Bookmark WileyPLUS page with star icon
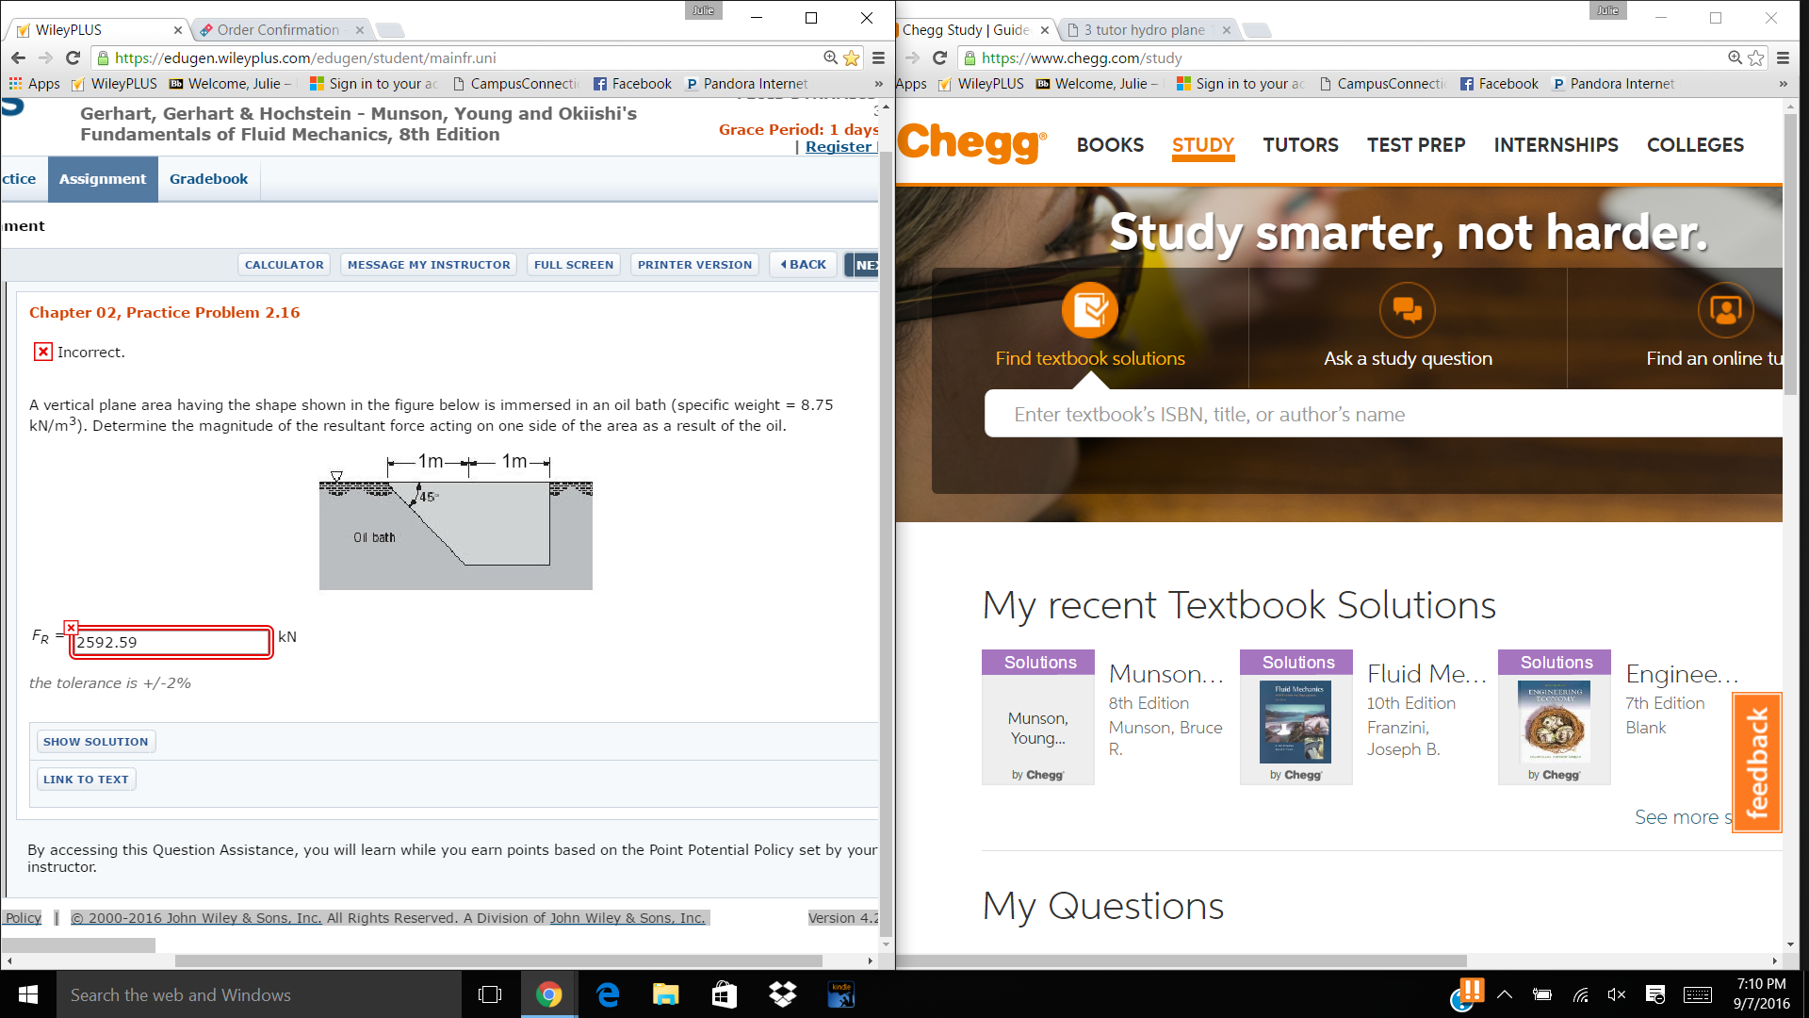The width and height of the screenshot is (1809, 1018). (x=852, y=57)
